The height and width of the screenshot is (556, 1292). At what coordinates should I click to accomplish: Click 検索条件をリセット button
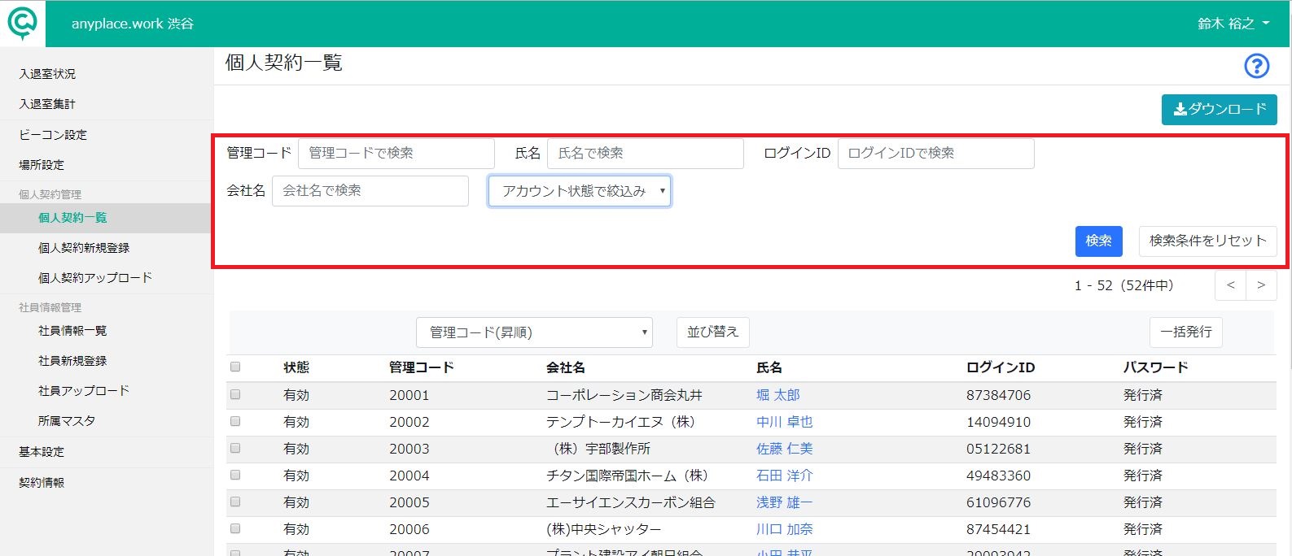point(1207,241)
